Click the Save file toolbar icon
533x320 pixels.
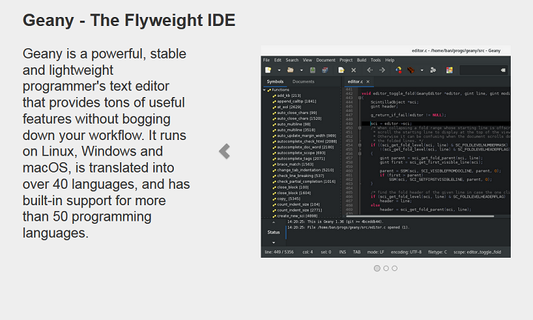[313, 70]
